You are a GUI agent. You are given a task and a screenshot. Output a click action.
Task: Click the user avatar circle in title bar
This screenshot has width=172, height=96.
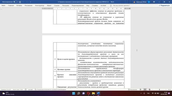pyautogui.click(x=149, y=2)
